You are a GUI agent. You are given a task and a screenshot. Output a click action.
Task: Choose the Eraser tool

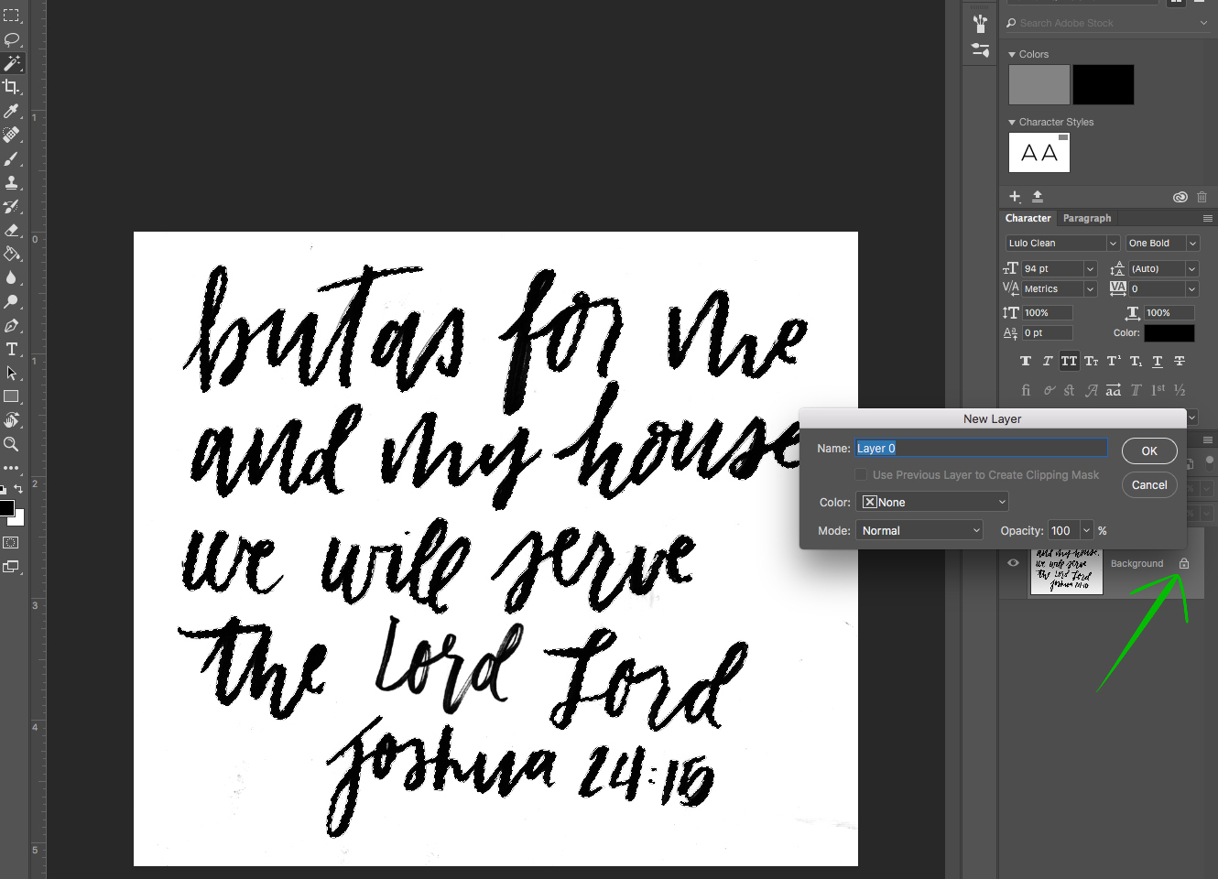tap(12, 229)
